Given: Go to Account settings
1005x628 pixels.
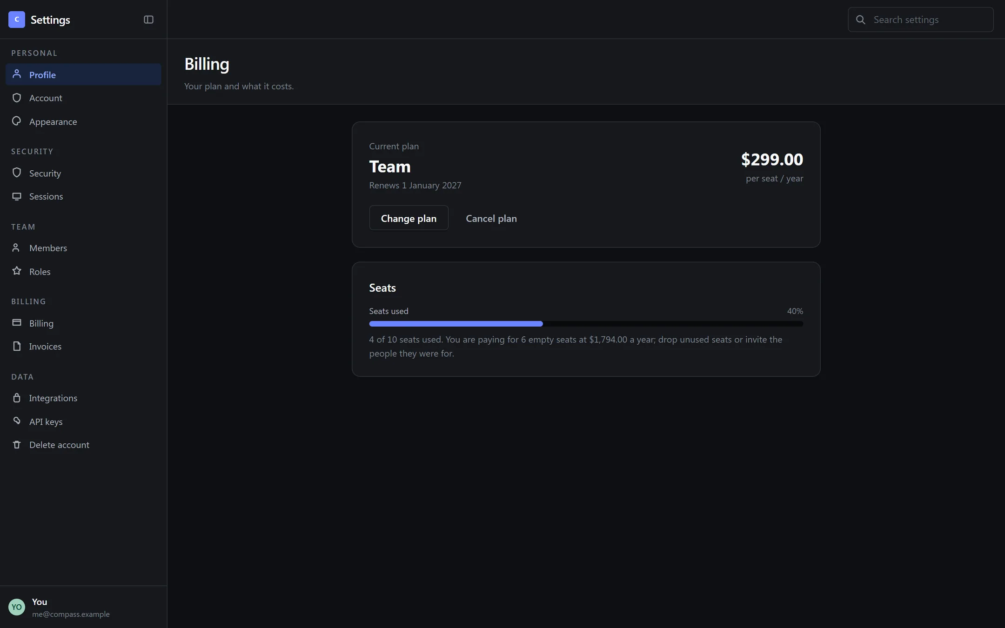Looking at the screenshot, I should click(x=83, y=98).
